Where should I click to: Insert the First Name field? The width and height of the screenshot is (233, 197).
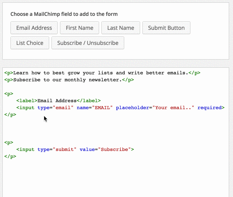point(79,28)
